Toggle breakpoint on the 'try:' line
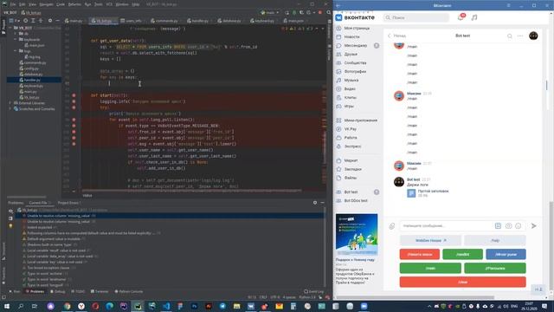 [74, 107]
